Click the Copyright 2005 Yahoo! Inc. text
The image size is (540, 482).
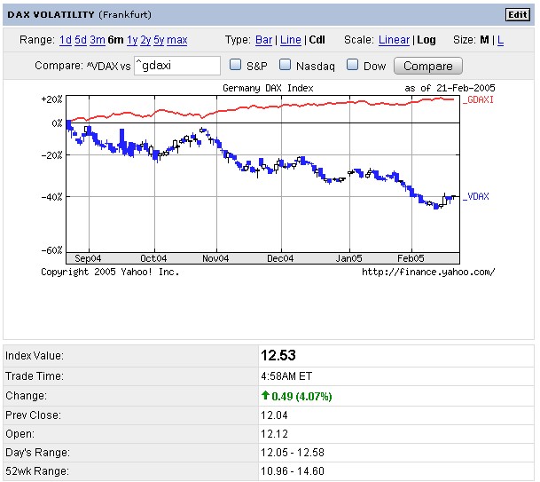[x=110, y=272]
